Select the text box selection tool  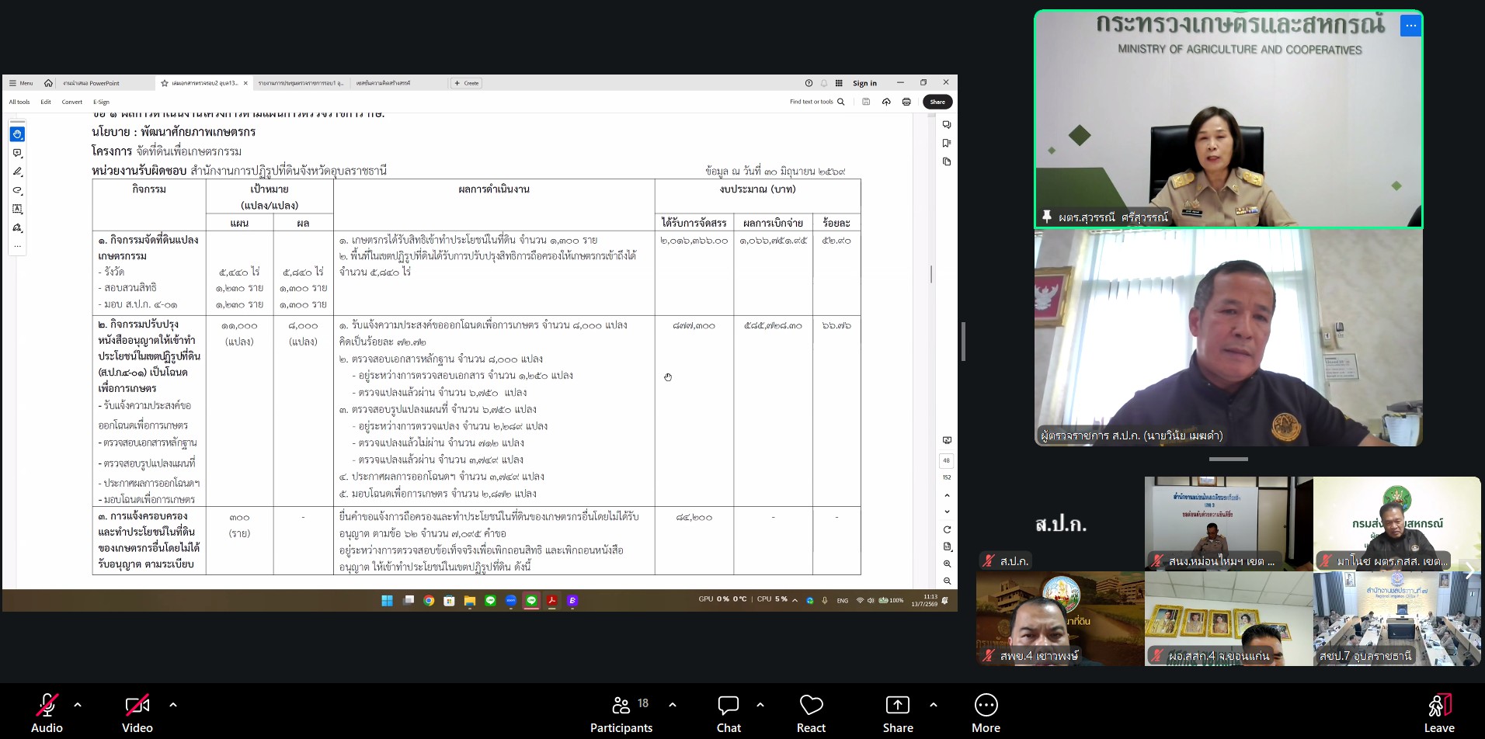[x=17, y=209]
